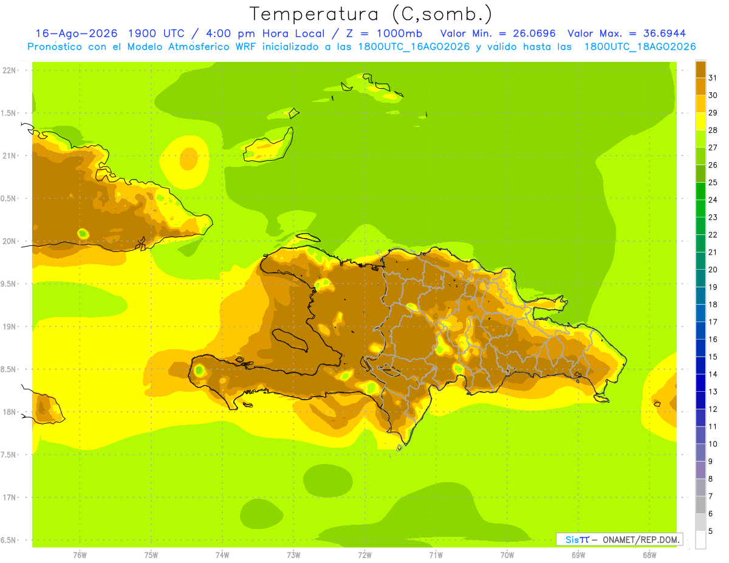Click the '22N' latitude label
The width and height of the screenshot is (729, 563).
click(x=10, y=70)
